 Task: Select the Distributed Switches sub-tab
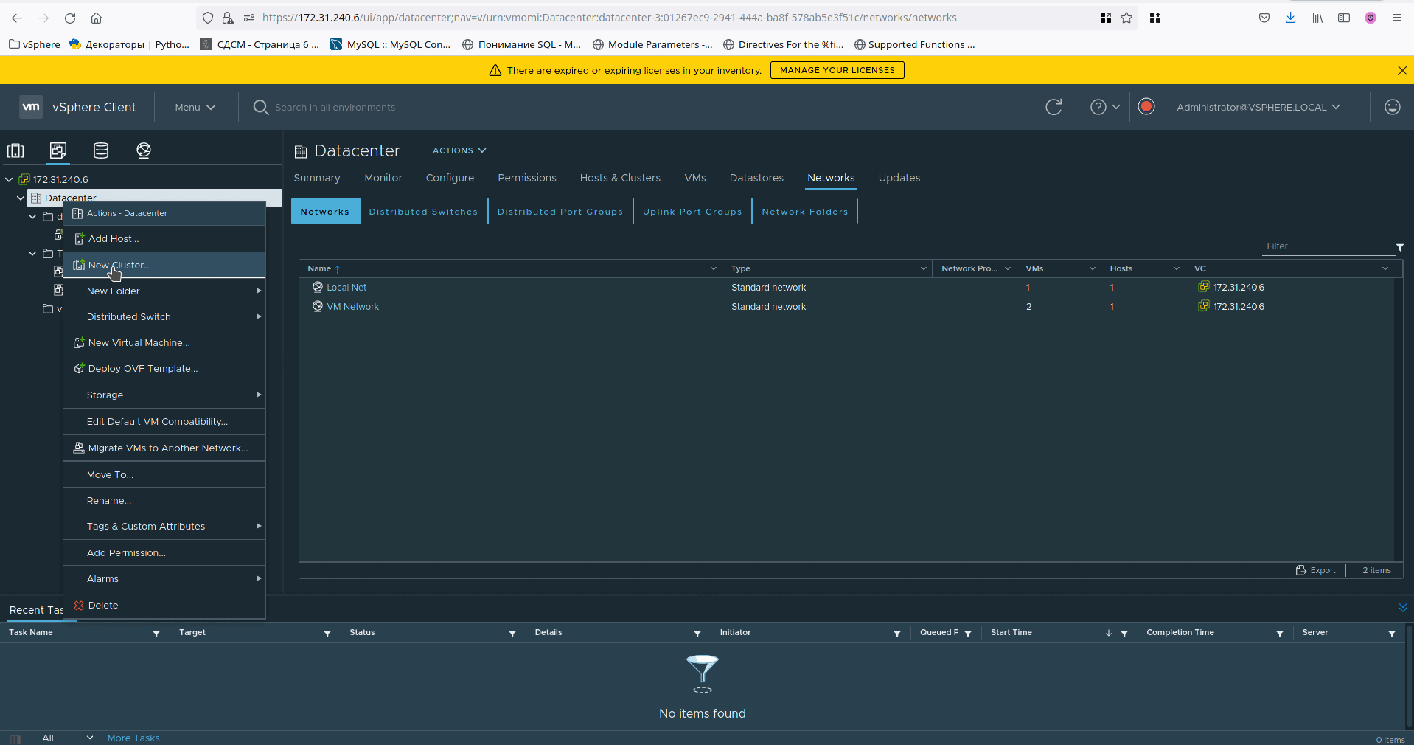click(423, 212)
